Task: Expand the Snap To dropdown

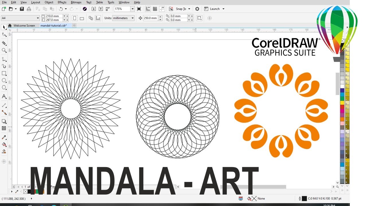Action: [189, 9]
